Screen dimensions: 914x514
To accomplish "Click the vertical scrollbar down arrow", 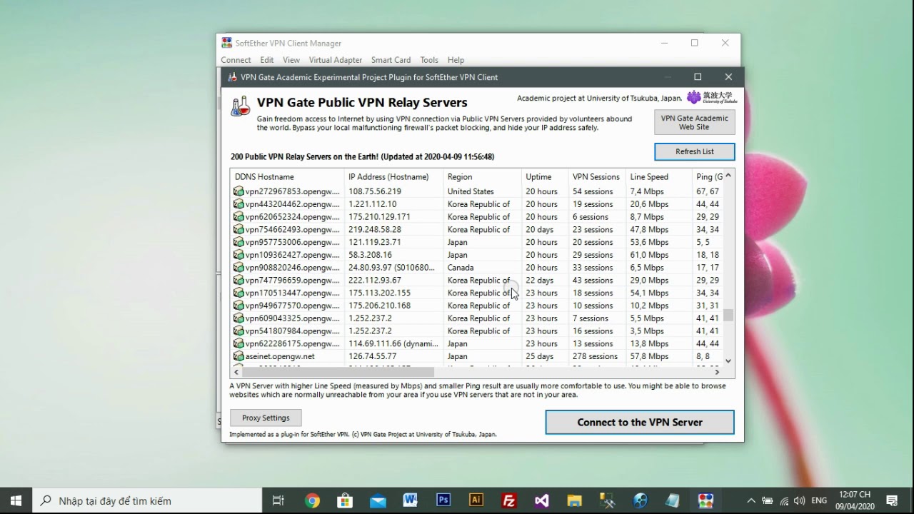I will click(728, 361).
